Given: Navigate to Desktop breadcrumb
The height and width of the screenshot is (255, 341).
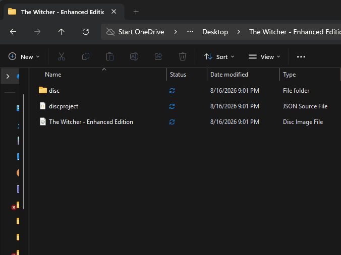Looking at the screenshot, I should click(215, 32).
